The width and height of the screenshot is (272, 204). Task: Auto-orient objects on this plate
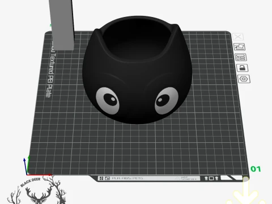pyautogui.click(x=239, y=47)
